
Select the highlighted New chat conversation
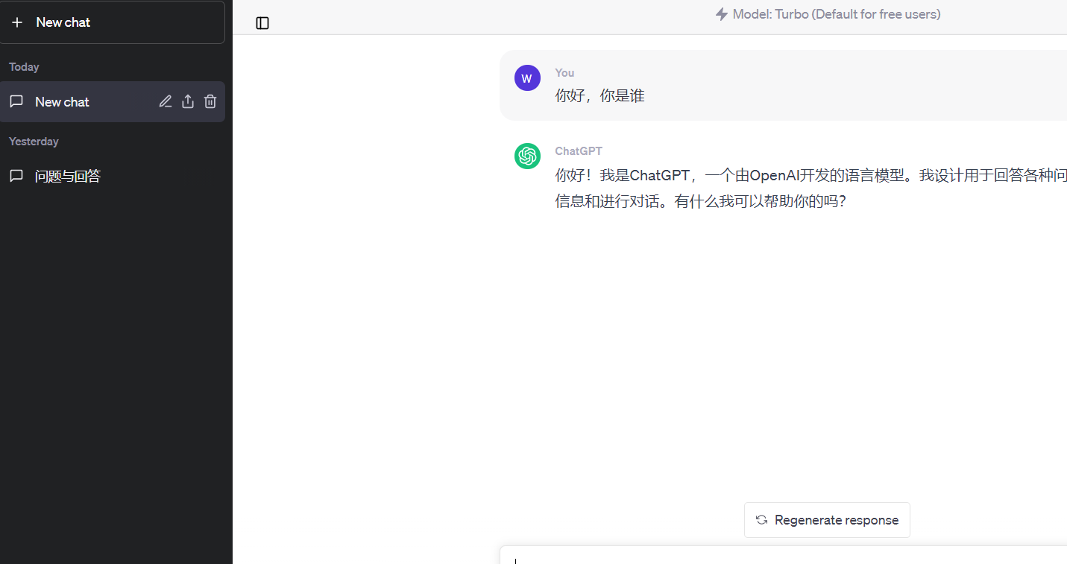(63, 101)
